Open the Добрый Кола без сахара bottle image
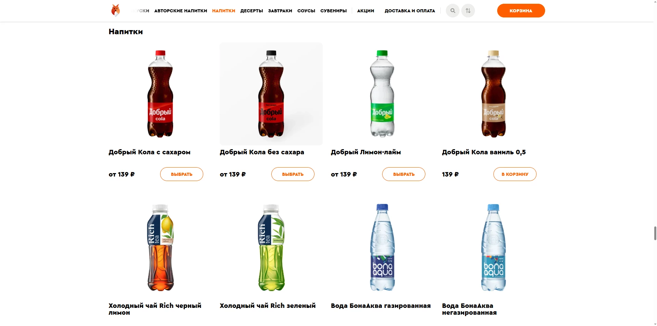Viewport: 657px width, 326px height. click(271, 94)
